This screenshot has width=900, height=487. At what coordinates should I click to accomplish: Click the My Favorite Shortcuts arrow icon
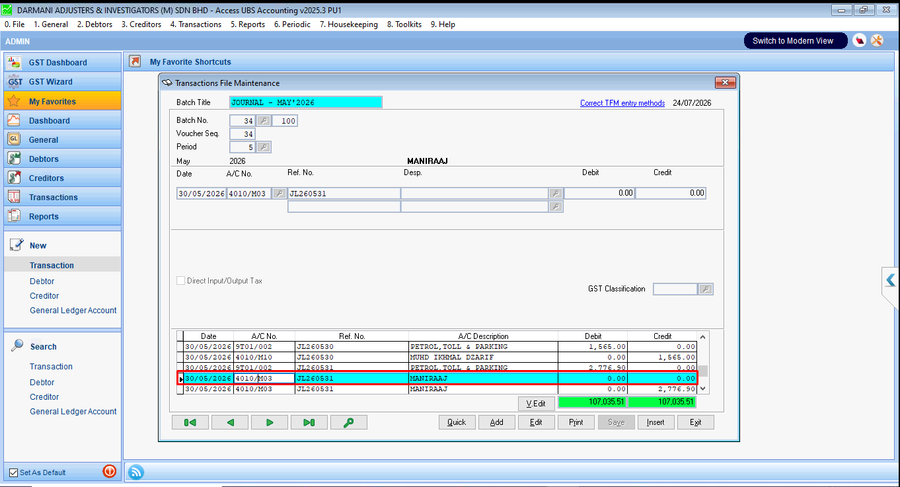tap(135, 61)
